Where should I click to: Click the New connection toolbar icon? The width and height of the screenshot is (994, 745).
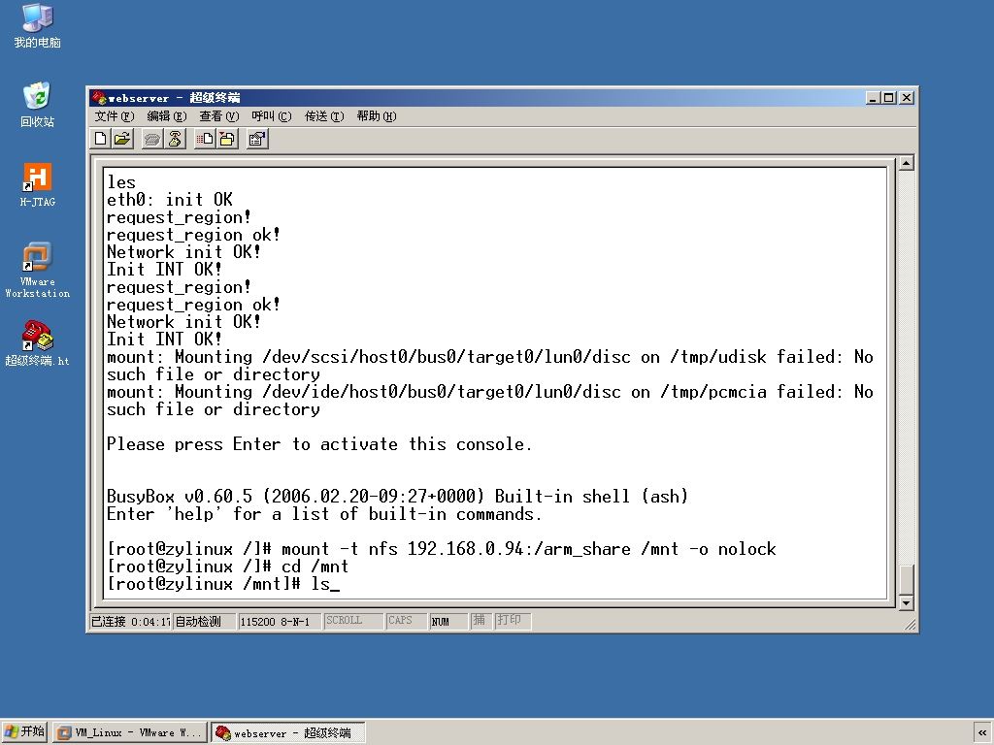100,139
